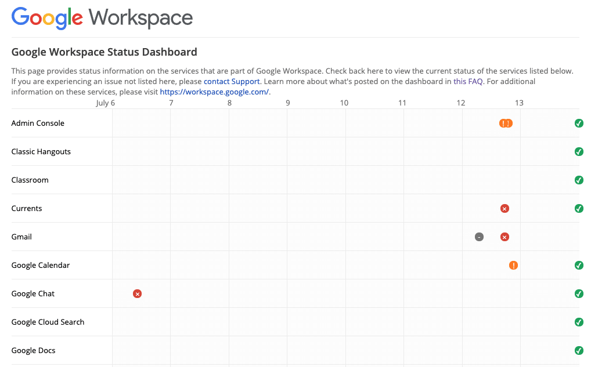Viewport: 591px width, 367px height.
Task: Click Google Chat green check status
Action: coord(579,294)
